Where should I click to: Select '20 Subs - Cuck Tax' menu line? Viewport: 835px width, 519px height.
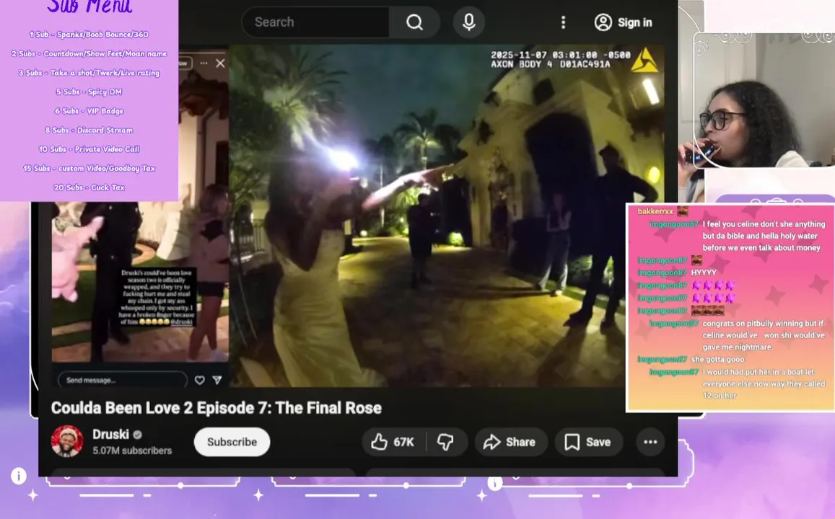pos(89,187)
